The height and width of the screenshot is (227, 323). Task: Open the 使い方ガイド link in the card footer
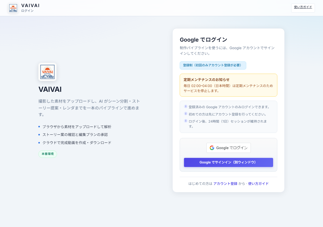click(x=258, y=184)
